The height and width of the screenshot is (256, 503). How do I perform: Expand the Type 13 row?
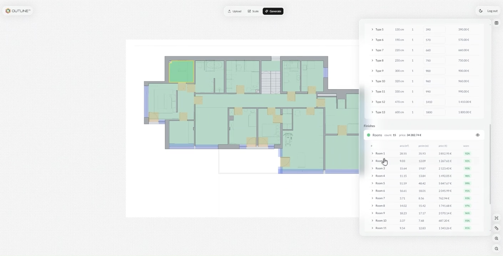[372, 112]
